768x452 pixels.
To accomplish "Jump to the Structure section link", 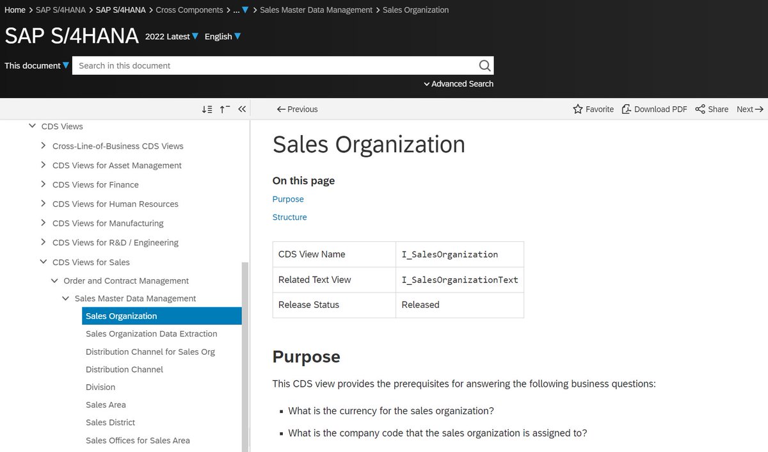I will (290, 217).
